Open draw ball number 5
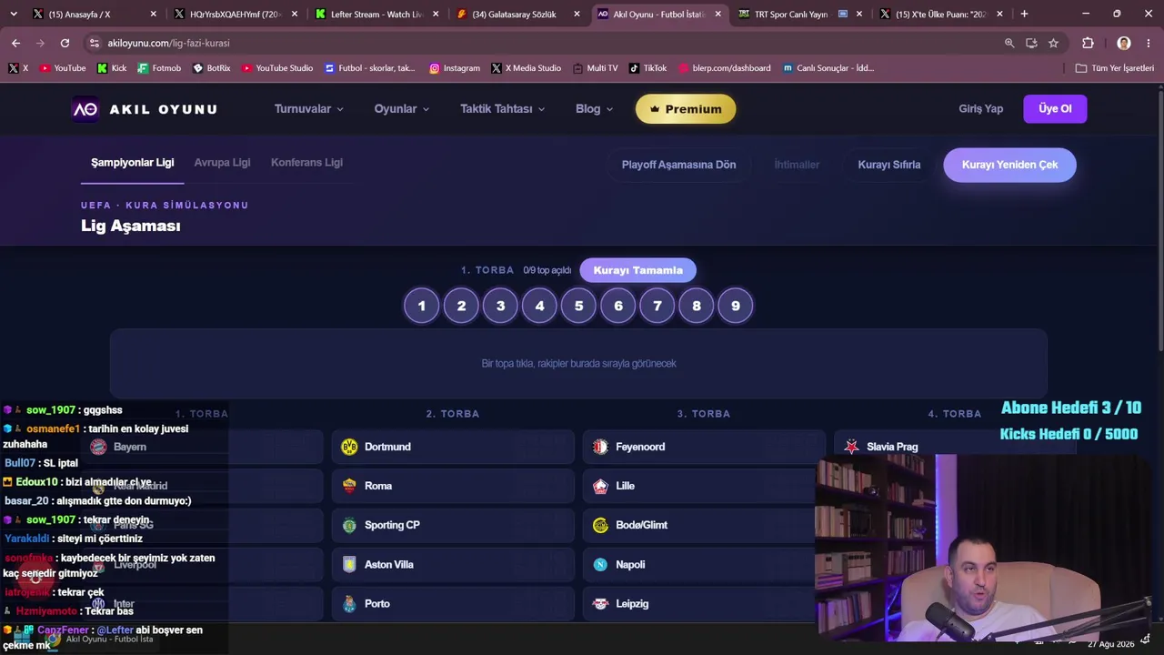Viewport: 1164px width, 655px height. pos(578,306)
